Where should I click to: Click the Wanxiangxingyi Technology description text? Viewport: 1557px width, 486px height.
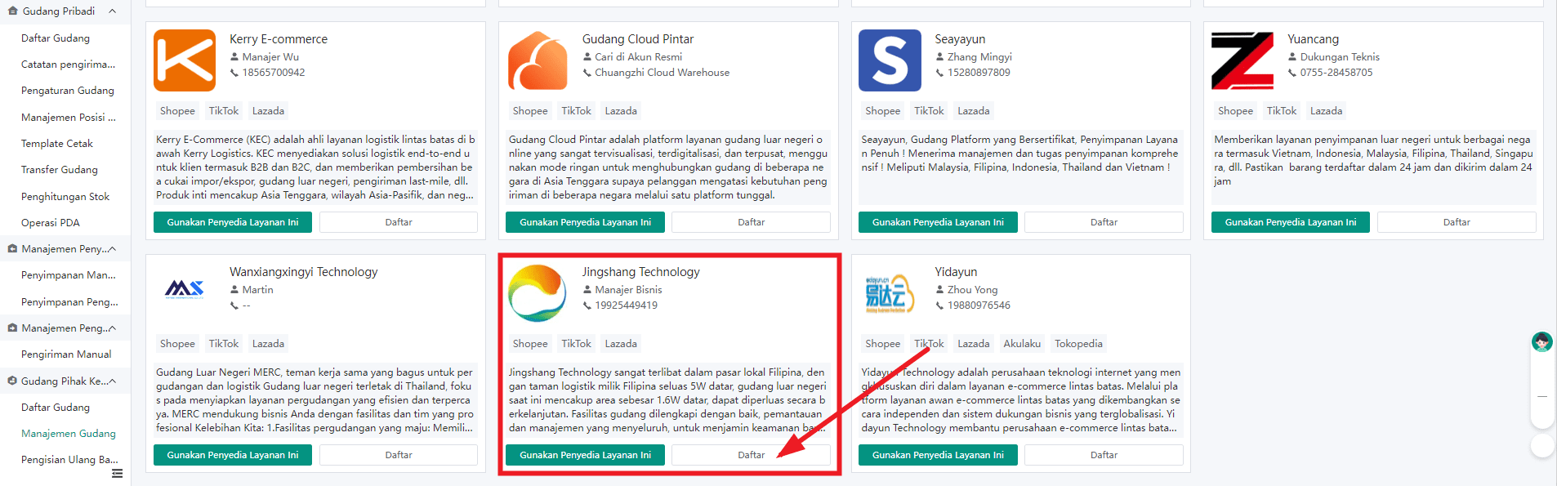point(315,400)
